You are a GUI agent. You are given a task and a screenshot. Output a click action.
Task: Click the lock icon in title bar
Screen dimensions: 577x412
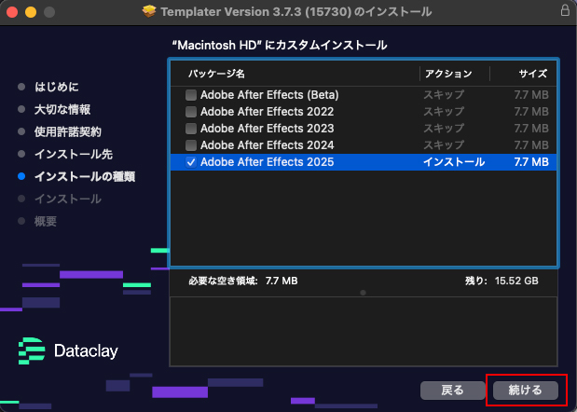pyautogui.click(x=565, y=11)
